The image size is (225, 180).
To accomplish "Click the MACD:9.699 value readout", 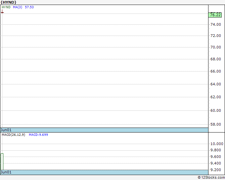I will point(38,135).
